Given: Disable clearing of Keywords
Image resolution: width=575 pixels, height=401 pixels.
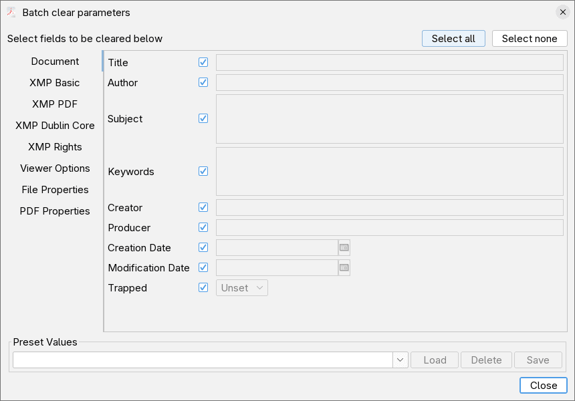Looking at the screenshot, I should [203, 170].
